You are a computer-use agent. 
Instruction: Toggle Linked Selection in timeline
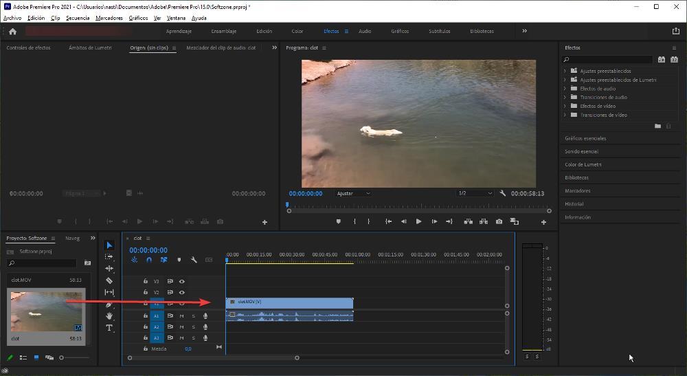(164, 260)
